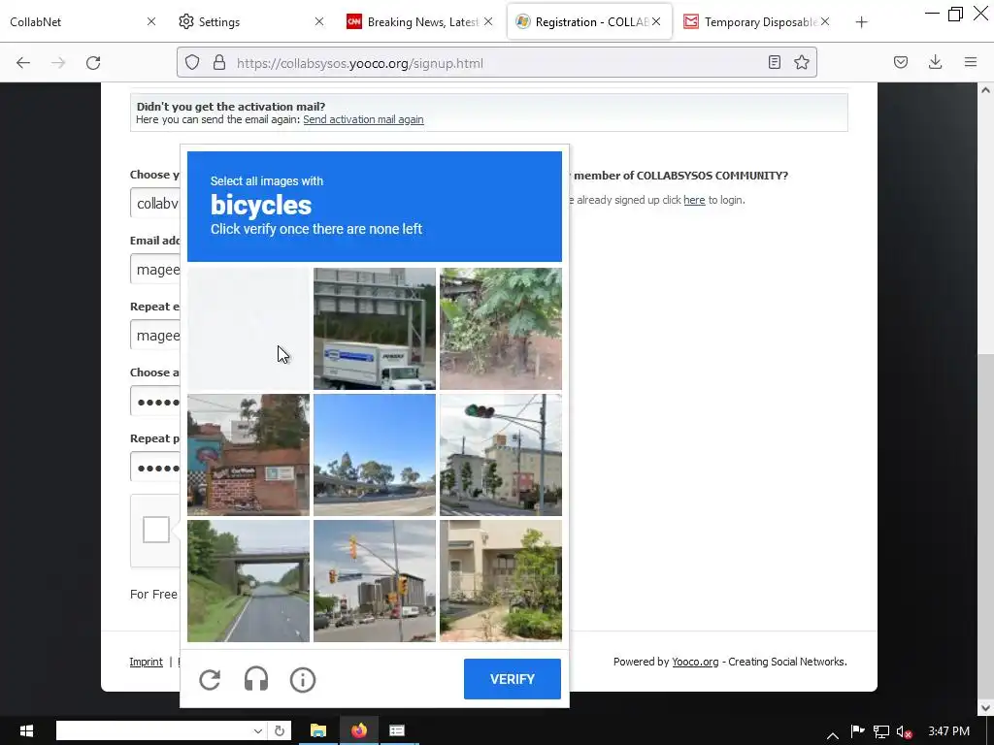Select the tile with yellow traffic lights

tap(375, 581)
